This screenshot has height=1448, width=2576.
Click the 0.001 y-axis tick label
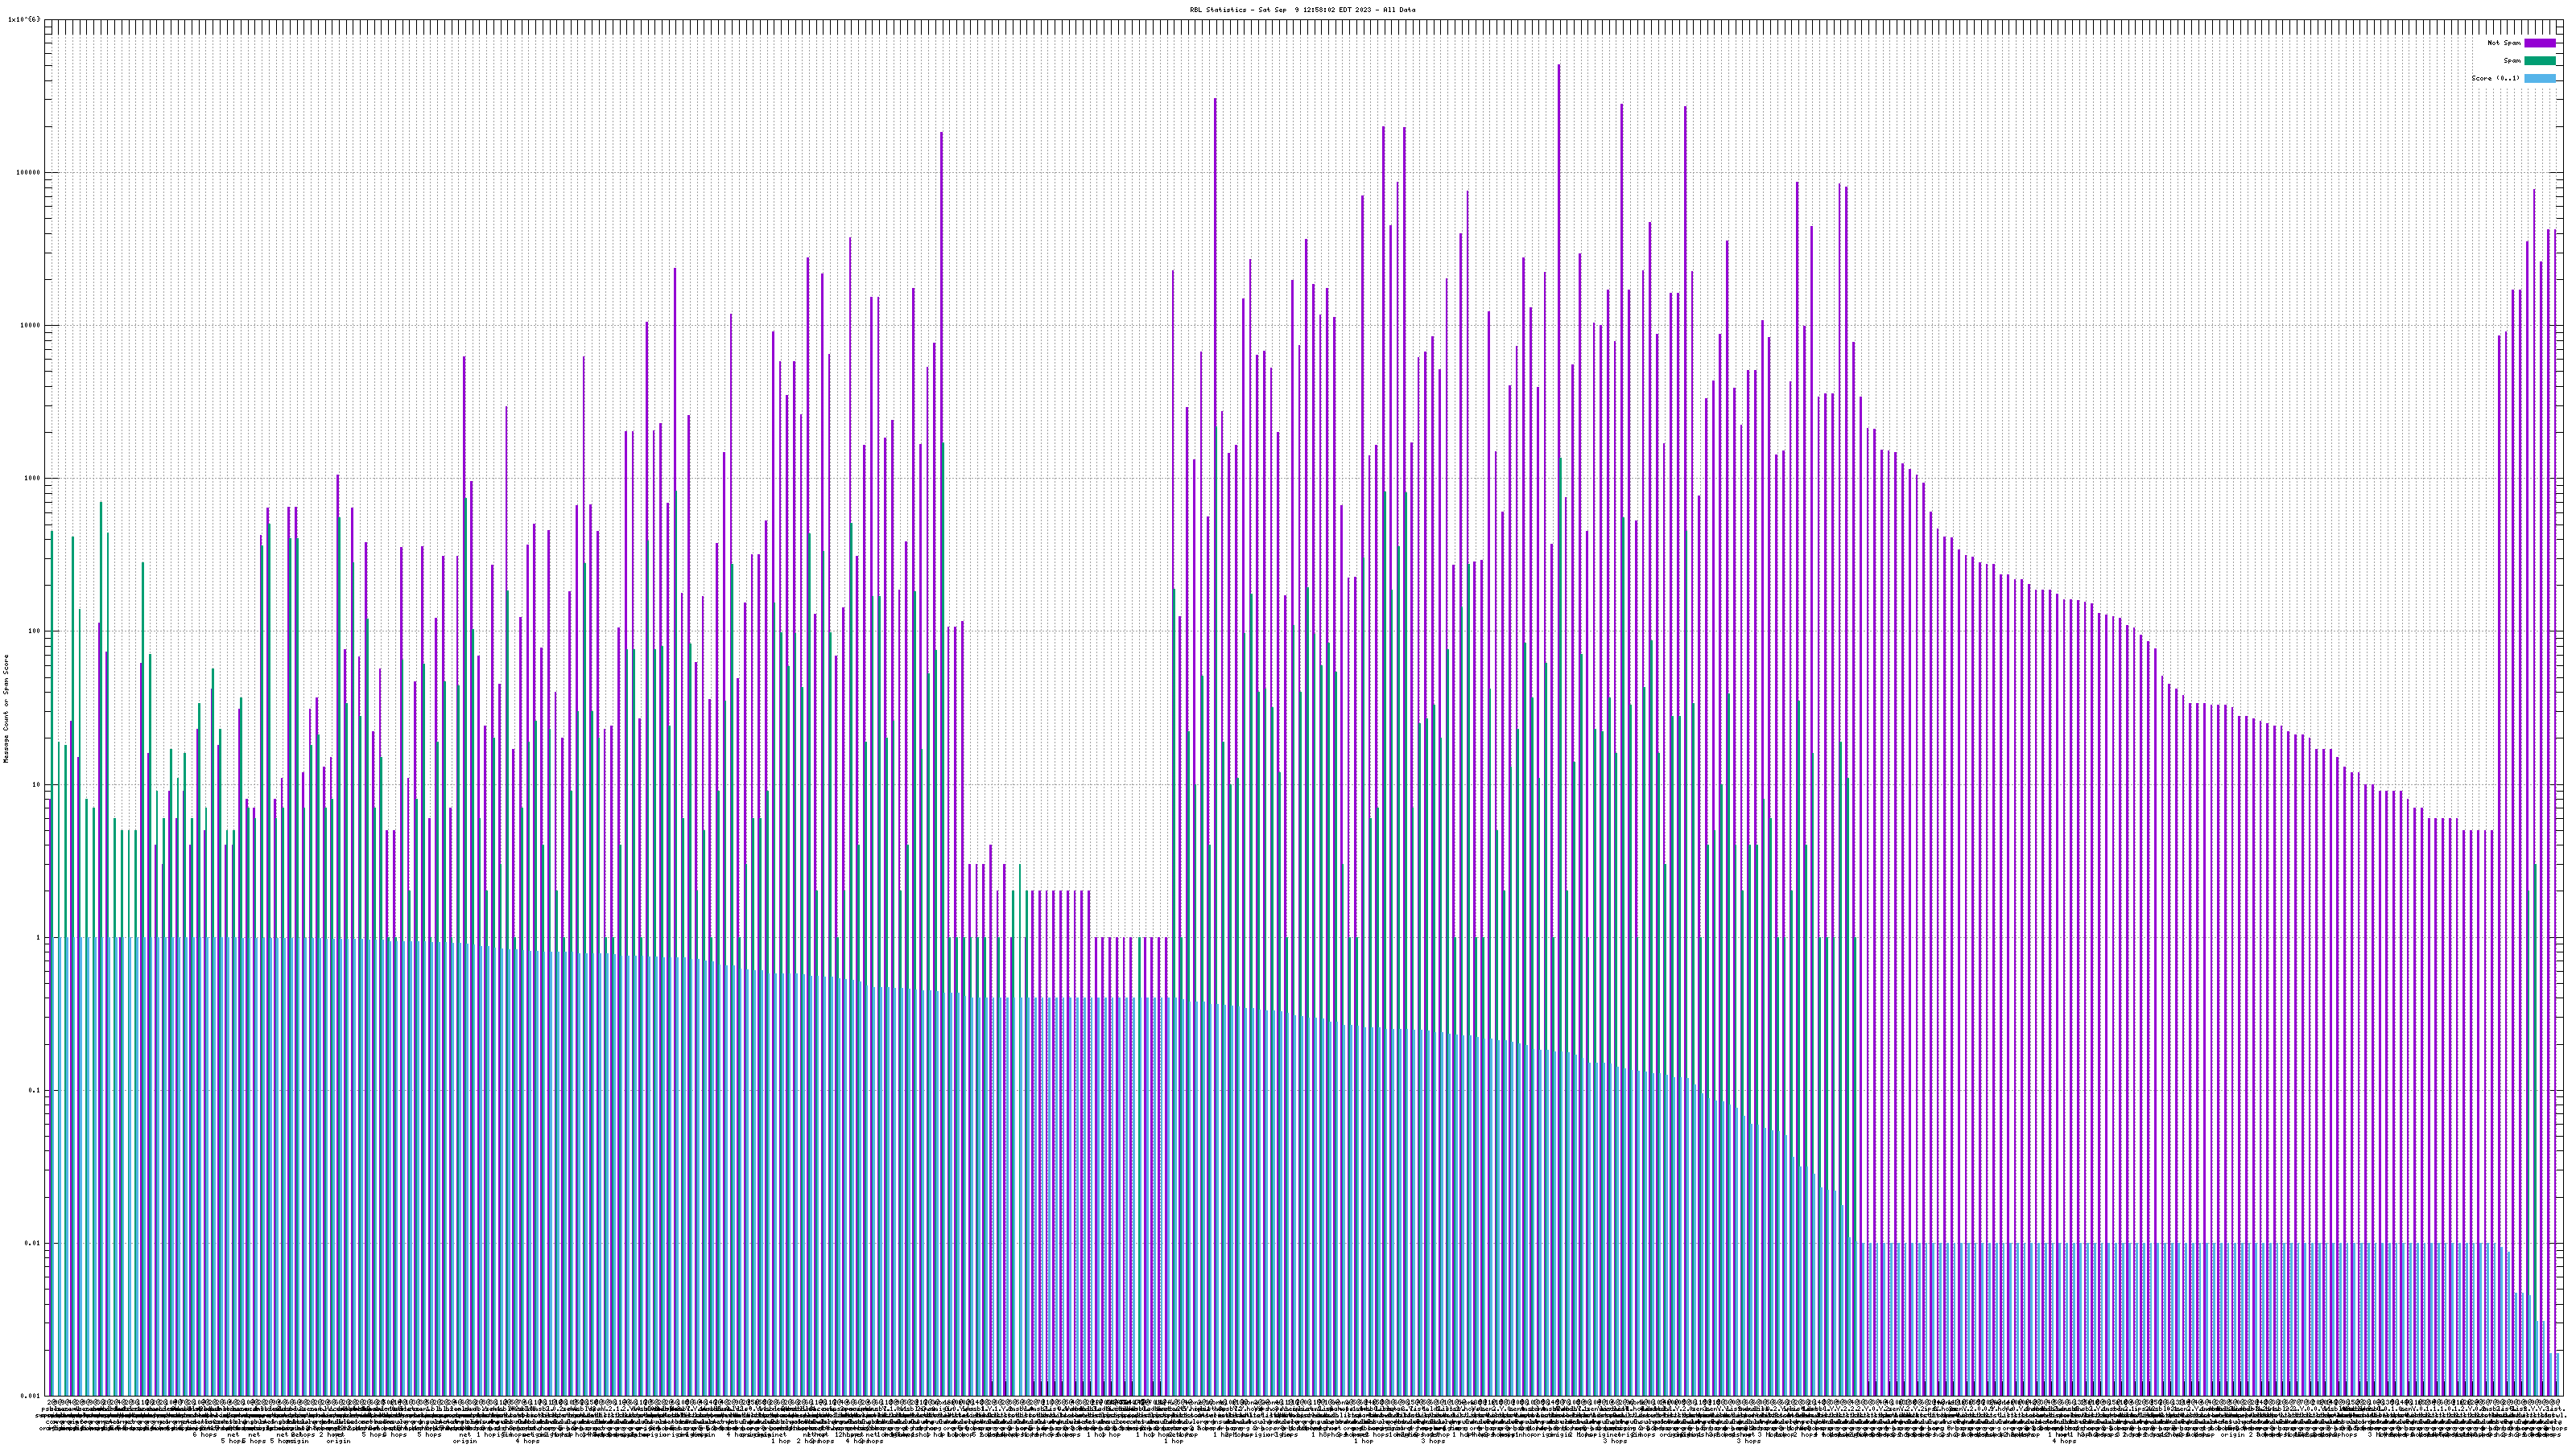(31, 1396)
